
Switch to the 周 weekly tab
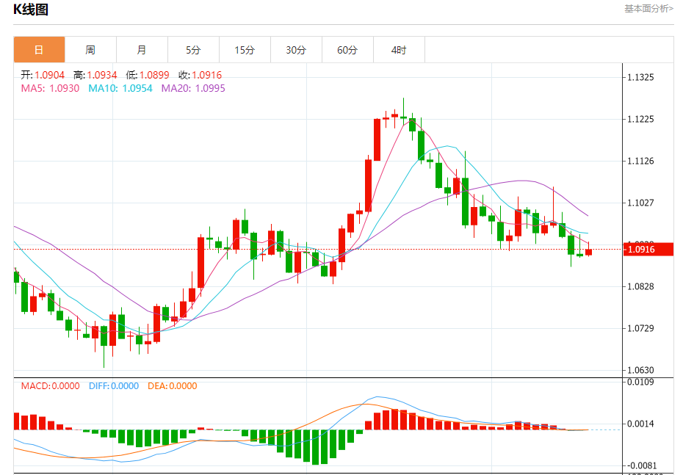[90, 50]
